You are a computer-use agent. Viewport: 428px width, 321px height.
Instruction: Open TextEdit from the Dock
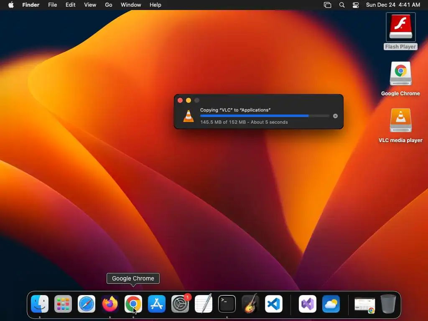[204, 303]
